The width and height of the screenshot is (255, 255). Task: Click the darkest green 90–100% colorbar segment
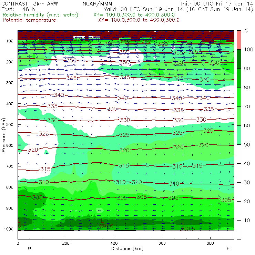click(239, 59)
